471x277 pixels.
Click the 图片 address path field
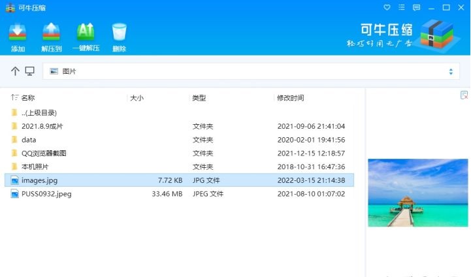click(x=251, y=71)
